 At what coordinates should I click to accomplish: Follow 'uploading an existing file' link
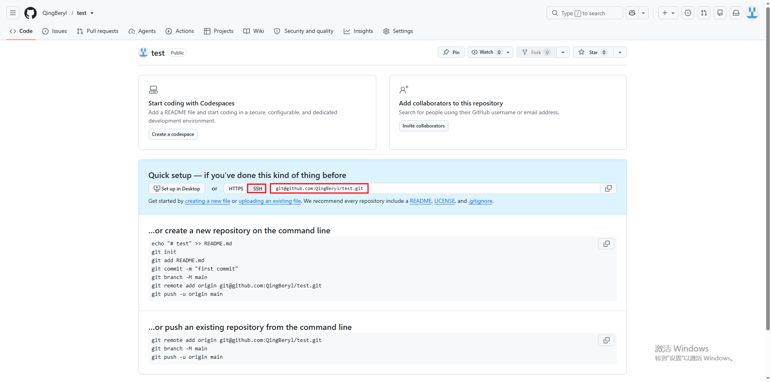pyautogui.click(x=270, y=201)
